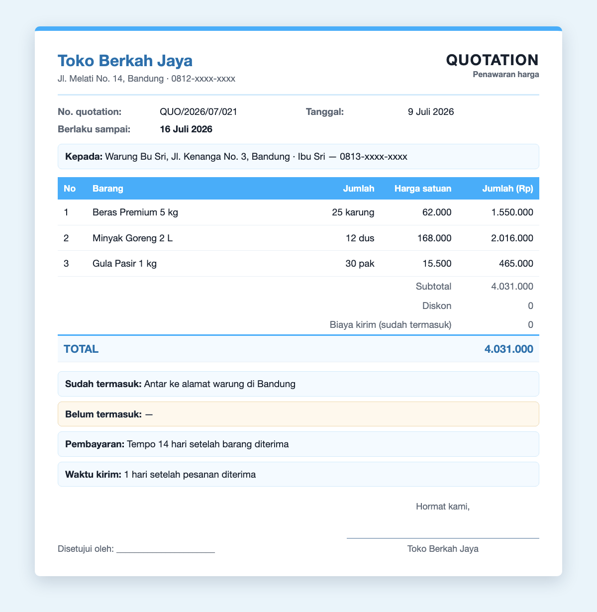Click the Tanggal label
Screen dimensions: 597x612
[x=325, y=112]
